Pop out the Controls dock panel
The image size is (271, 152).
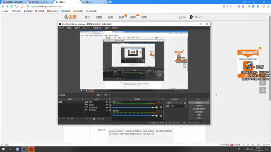coord(208,99)
